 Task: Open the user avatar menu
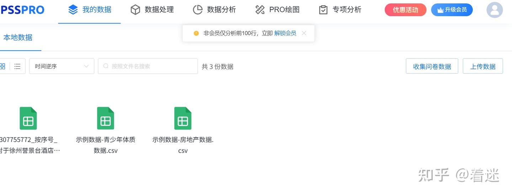tap(495, 10)
